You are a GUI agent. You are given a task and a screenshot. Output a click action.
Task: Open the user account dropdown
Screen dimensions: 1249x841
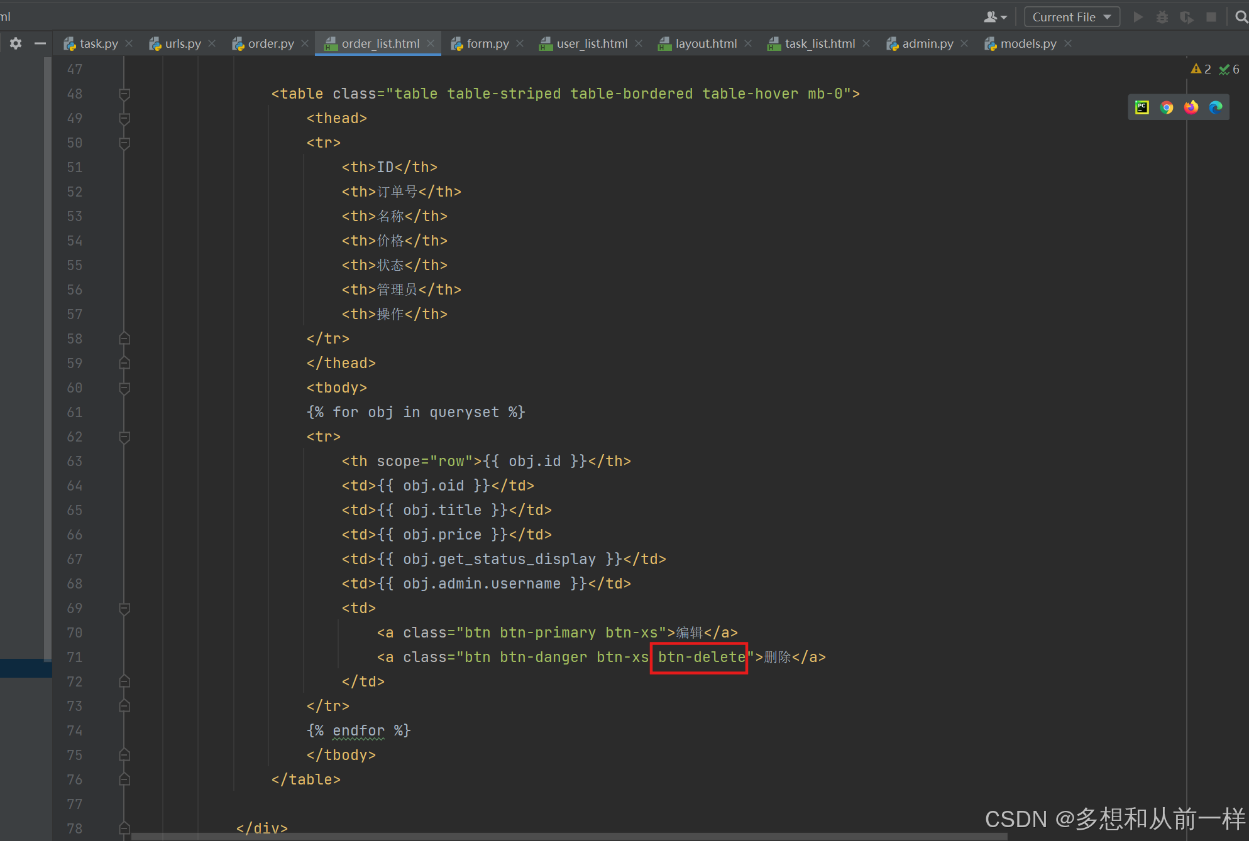coord(995,17)
